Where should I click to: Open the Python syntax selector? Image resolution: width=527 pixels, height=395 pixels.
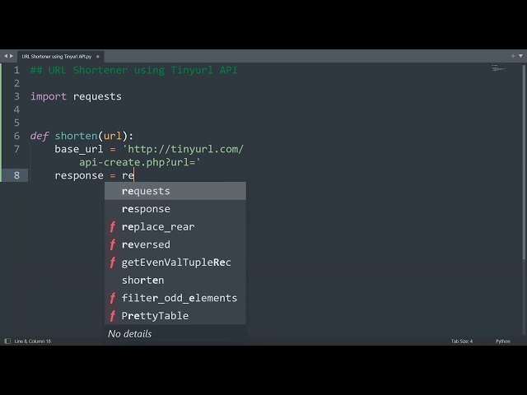coord(503,342)
